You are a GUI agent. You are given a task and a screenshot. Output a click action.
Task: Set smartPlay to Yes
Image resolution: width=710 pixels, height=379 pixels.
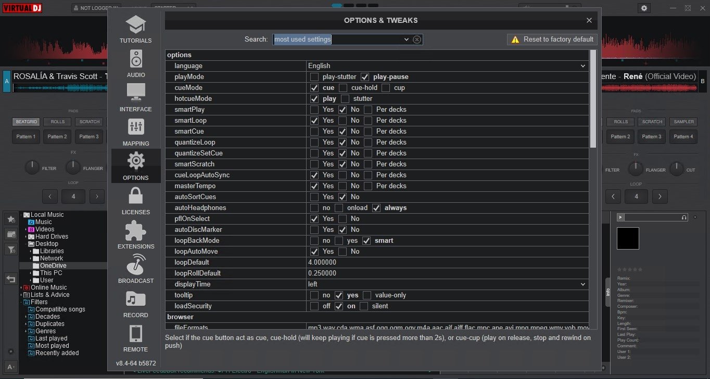pos(314,110)
